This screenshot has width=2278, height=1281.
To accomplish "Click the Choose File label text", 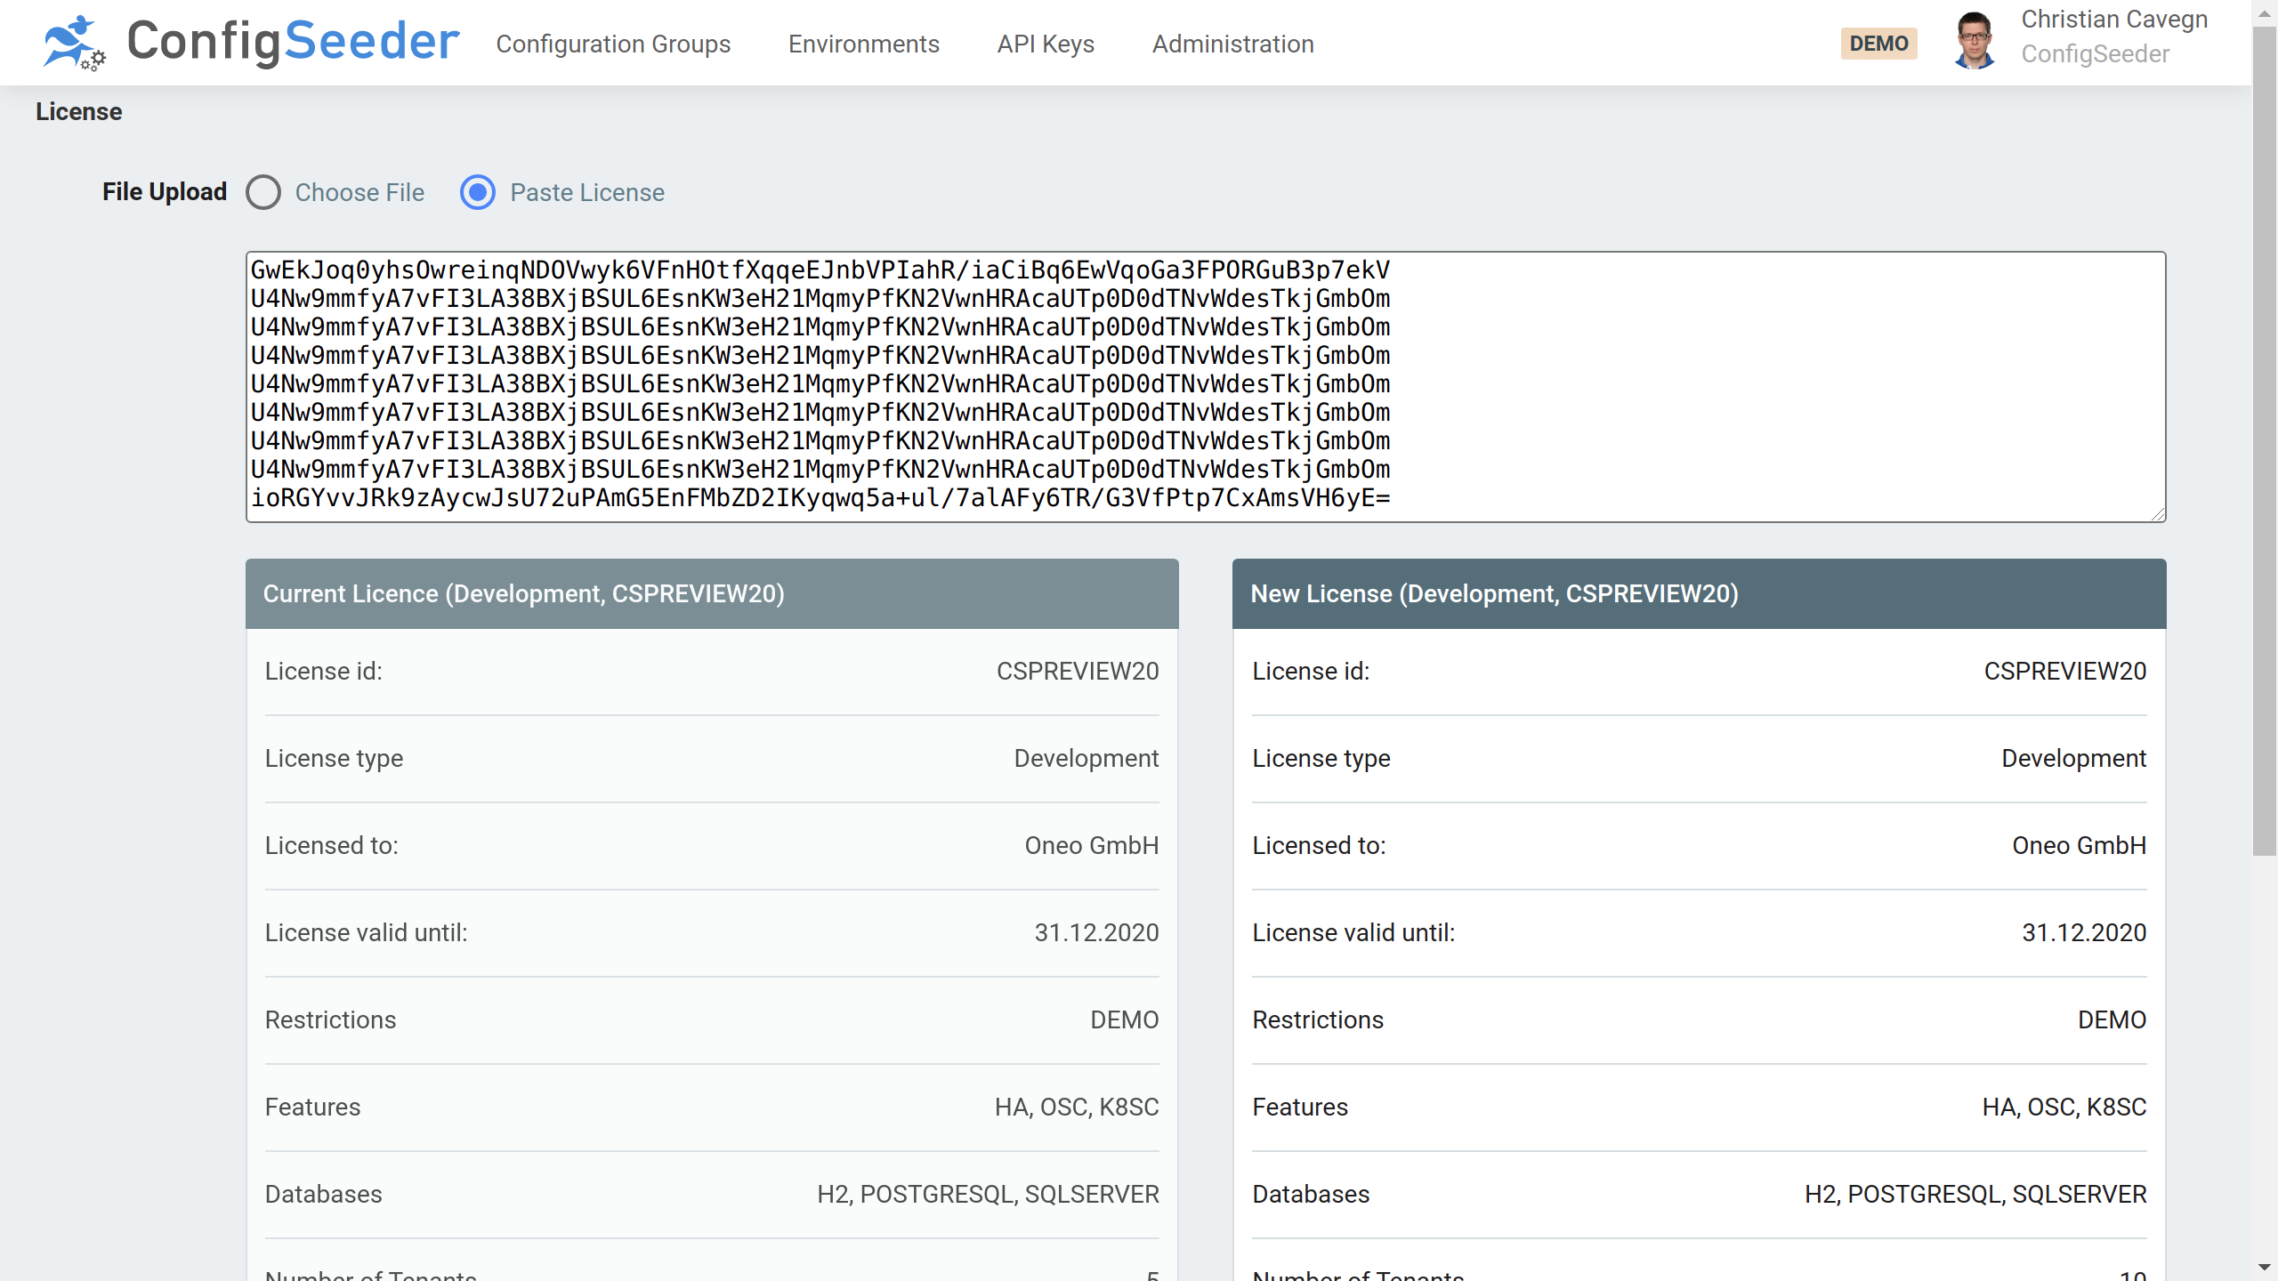I will pyautogui.click(x=359, y=192).
